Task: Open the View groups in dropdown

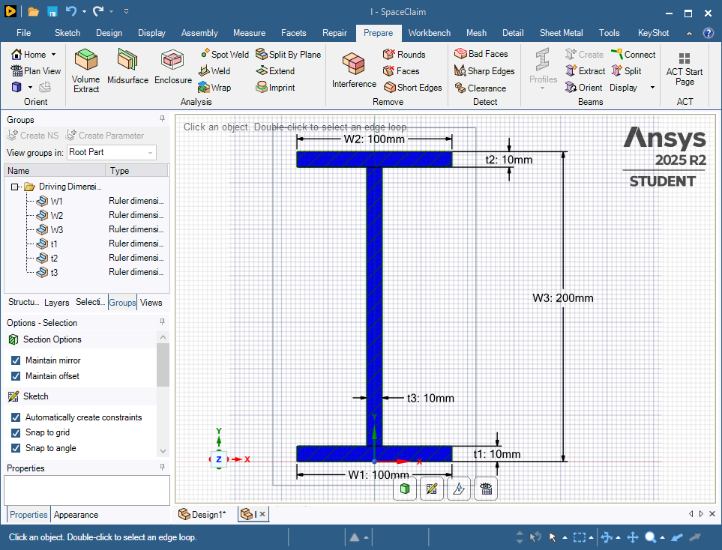Action: click(x=111, y=152)
